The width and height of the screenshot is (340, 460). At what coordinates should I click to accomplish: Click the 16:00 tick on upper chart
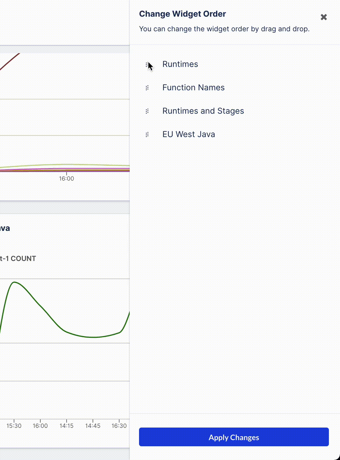tap(67, 179)
